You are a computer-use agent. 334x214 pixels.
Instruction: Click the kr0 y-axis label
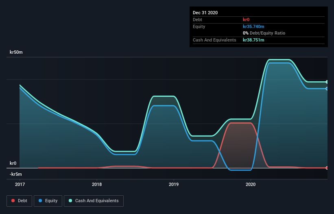(13, 163)
